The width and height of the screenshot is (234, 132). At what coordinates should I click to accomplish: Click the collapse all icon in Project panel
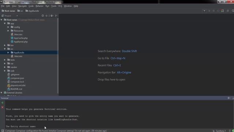[x=46, y=16]
